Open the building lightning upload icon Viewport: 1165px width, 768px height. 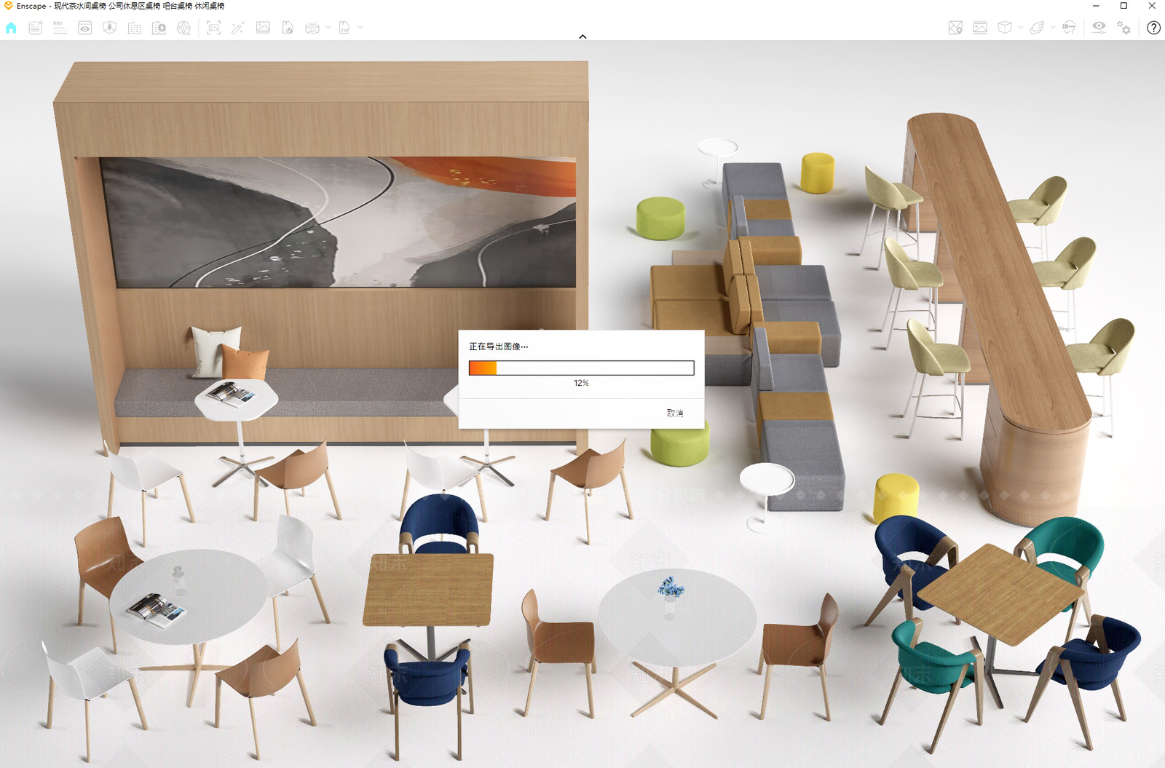coord(159,28)
